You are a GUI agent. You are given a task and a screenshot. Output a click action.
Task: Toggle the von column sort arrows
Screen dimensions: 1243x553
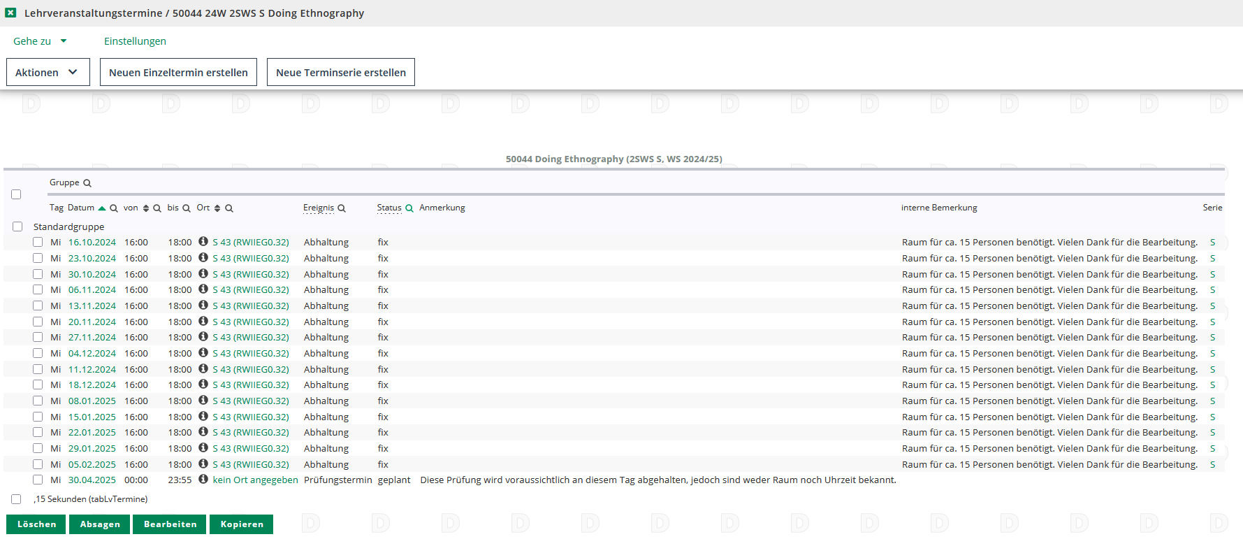[146, 208]
